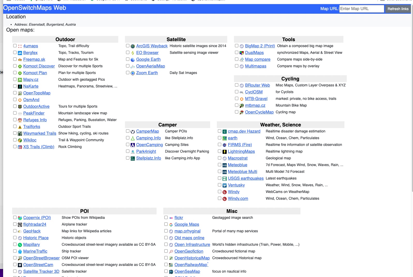The image size is (413, 277).
Task: Open the flightradar24 link
Action: tap(35, 224)
